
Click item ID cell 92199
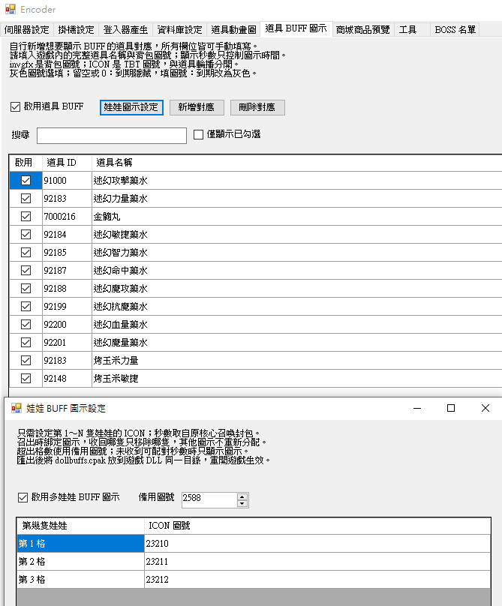(x=67, y=307)
